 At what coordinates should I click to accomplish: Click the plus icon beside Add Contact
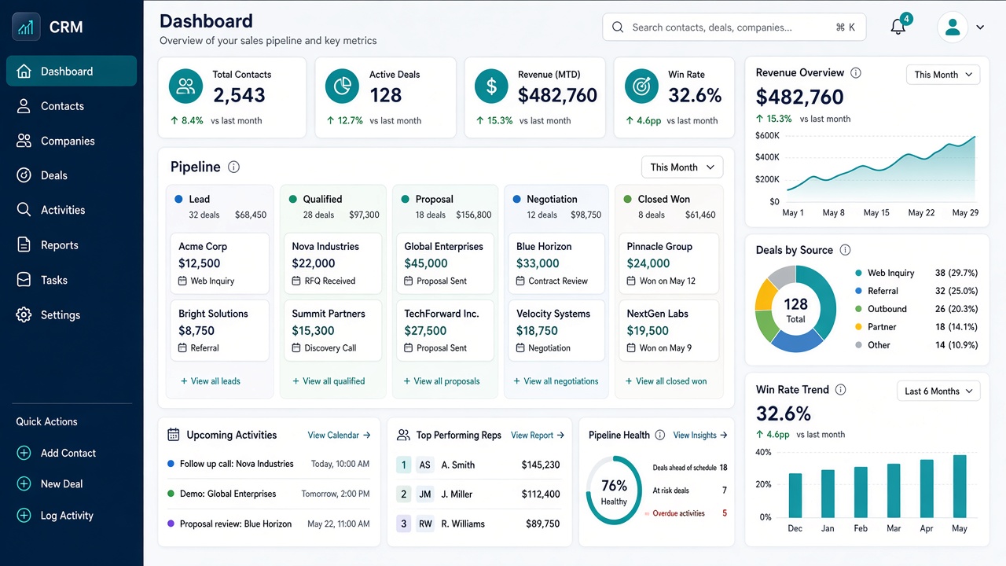(24, 453)
